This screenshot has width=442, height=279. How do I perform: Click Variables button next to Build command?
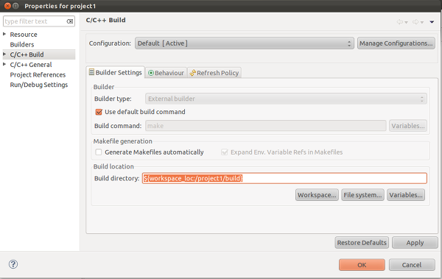point(408,126)
